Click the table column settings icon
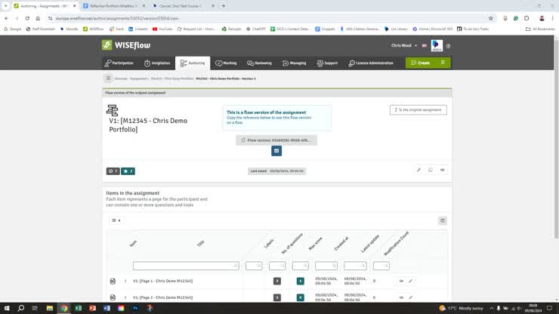The image size is (559, 314). point(443,220)
